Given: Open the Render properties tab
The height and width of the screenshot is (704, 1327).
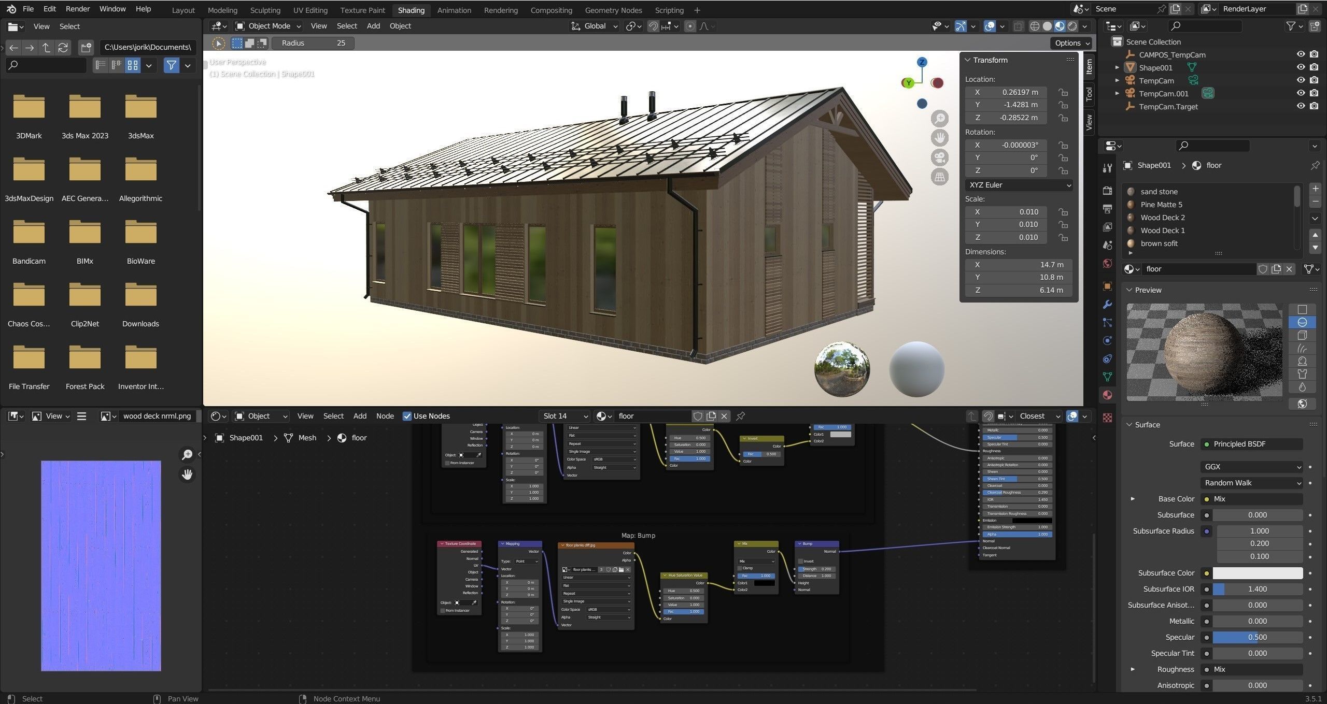Looking at the screenshot, I should click(1107, 191).
